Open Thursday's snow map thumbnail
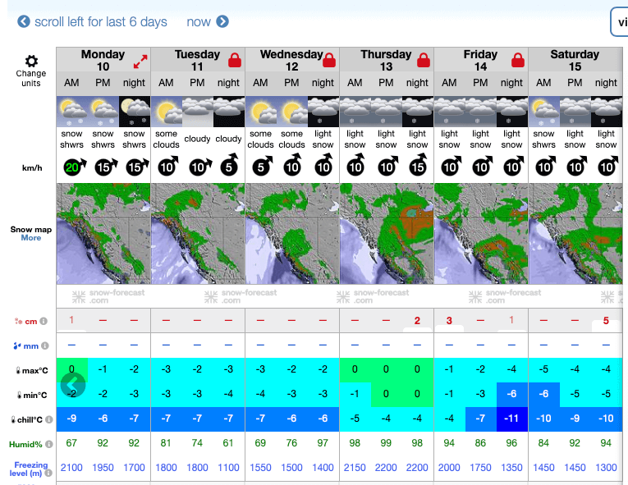Image resolution: width=628 pixels, height=485 pixels. [386, 234]
